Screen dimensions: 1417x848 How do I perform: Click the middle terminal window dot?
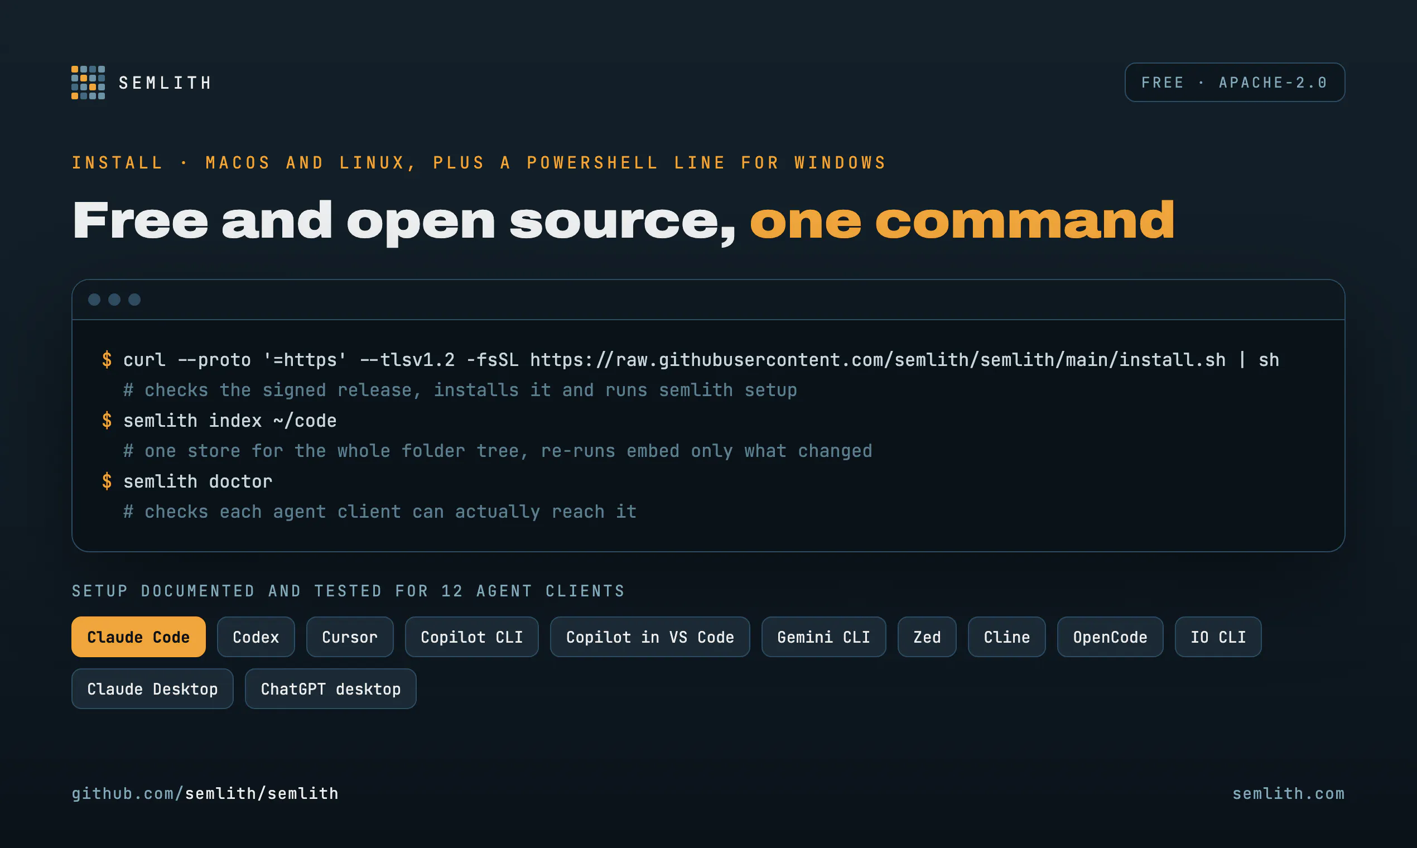point(114,300)
